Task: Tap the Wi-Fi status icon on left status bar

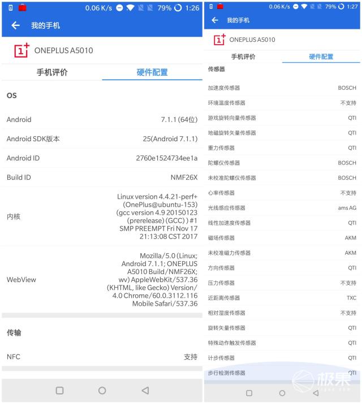Action: click(x=131, y=8)
